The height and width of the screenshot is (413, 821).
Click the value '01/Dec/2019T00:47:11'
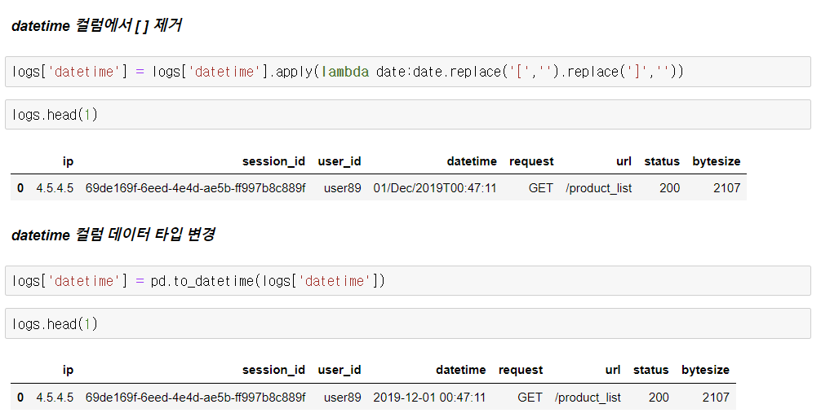click(x=435, y=188)
